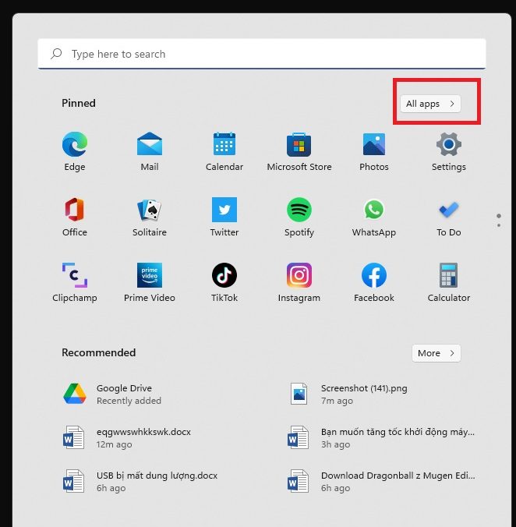Open Settings from pinned apps
Image resolution: width=516 pixels, height=527 pixels.
pos(449,152)
